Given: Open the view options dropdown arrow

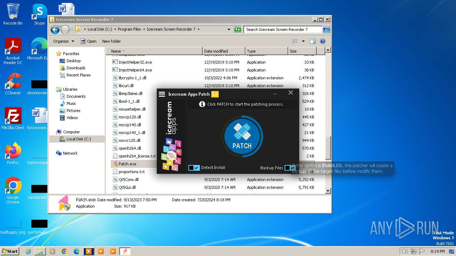Looking at the screenshot, I should [x=303, y=41].
